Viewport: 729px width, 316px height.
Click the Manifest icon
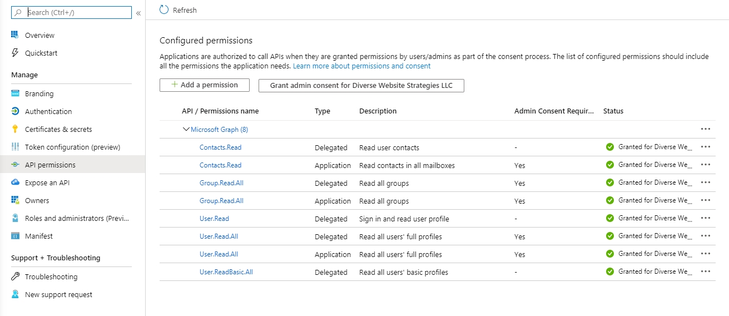[x=15, y=236]
